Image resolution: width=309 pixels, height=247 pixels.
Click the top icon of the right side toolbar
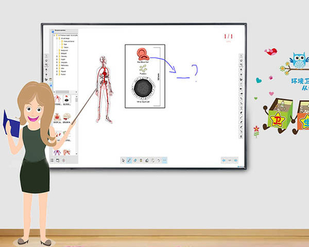(241, 56)
